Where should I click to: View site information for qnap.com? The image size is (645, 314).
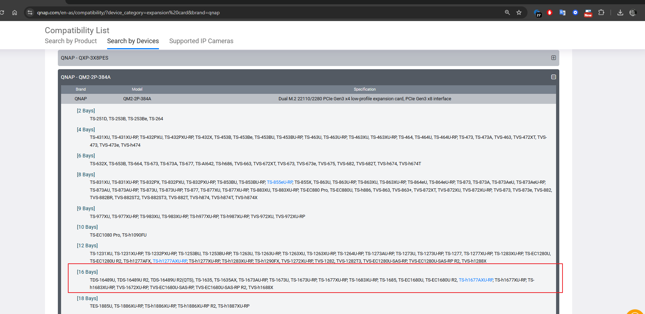[x=30, y=12]
